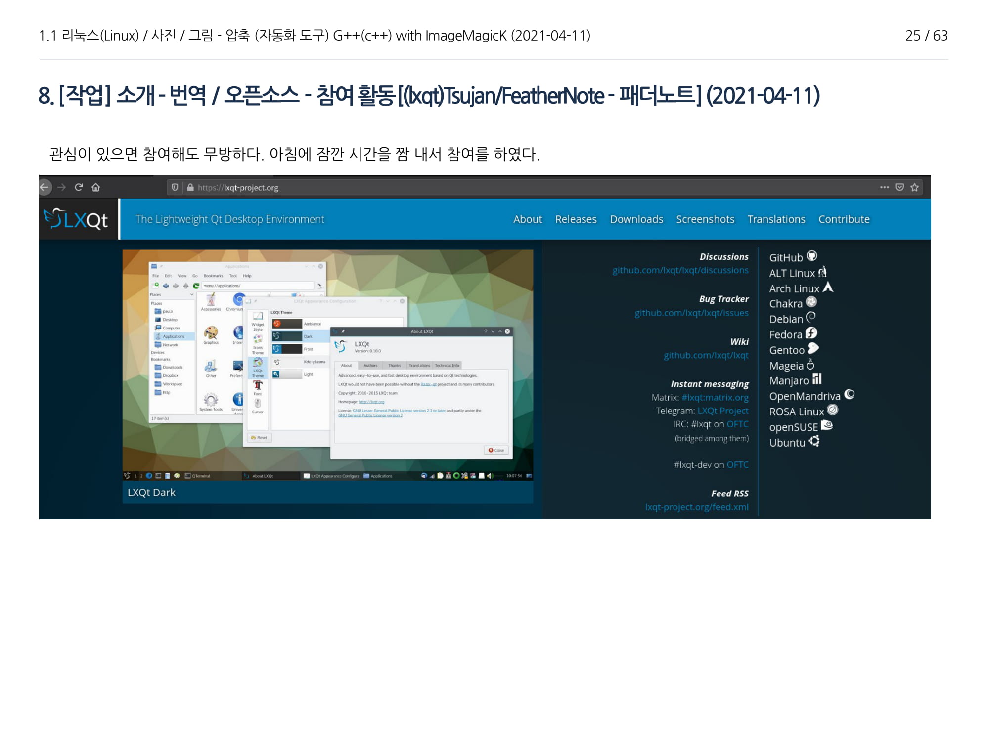
Task: Click the browser home icon
Action: pyautogui.click(x=96, y=187)
